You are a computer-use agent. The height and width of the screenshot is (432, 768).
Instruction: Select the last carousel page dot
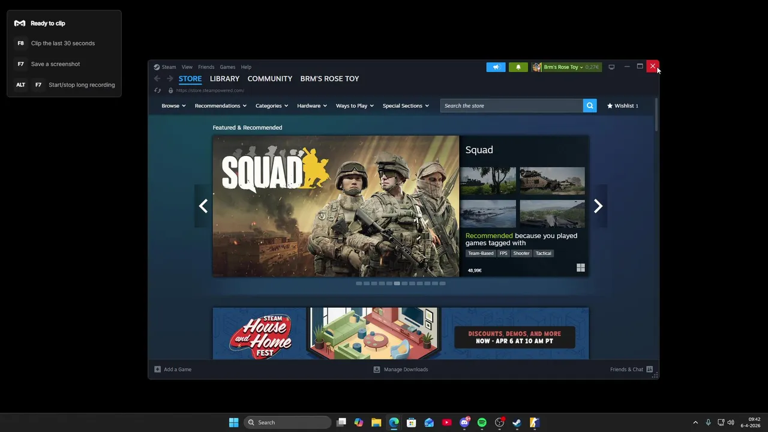coord(442,283)
